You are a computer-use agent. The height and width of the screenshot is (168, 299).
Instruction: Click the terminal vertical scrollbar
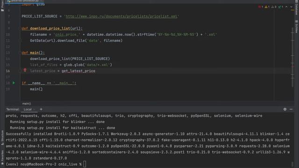292,164
